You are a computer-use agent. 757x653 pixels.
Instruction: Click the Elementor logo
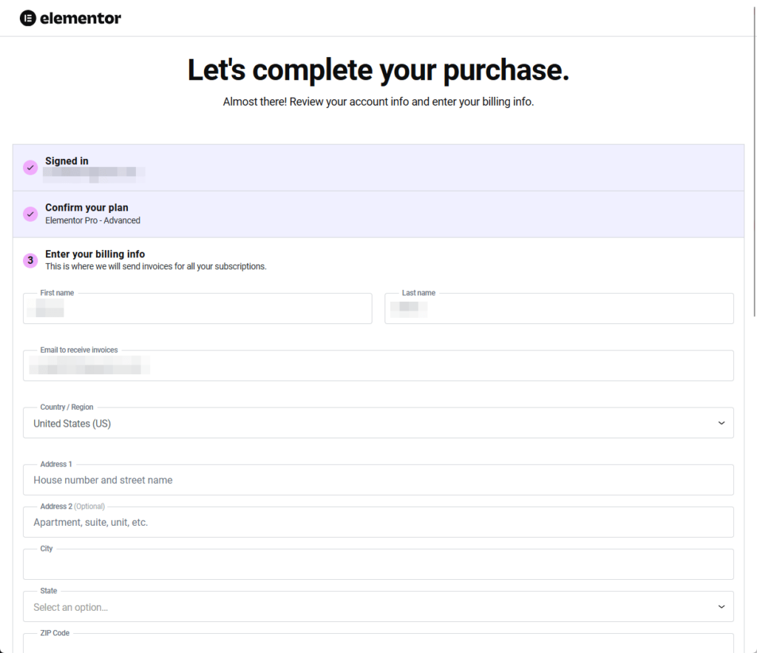(70, 18)
